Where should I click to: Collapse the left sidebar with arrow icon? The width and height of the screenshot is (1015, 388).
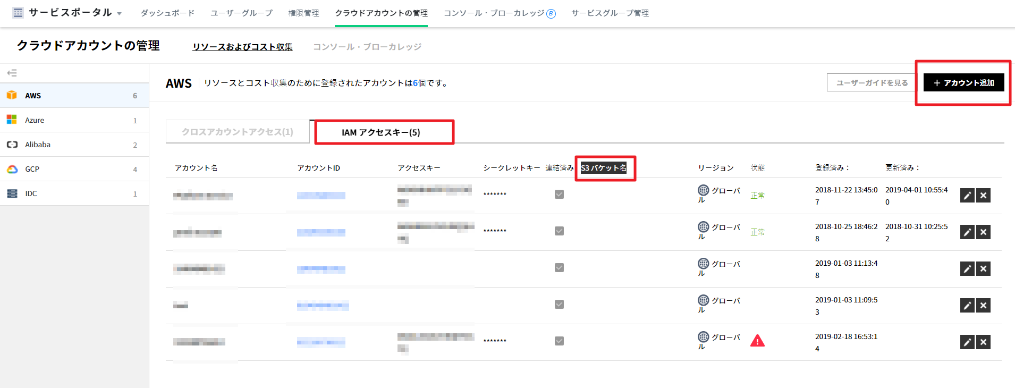(x=12, y=73)
